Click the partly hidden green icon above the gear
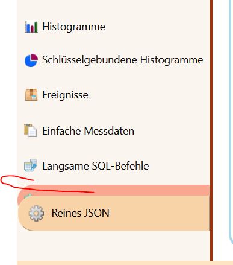The image size is (233, 265). click(x=28, y=196)
